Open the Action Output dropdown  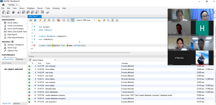pyautogui.click(x=44, y=60)
